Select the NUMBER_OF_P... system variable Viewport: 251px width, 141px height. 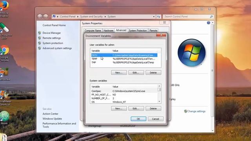pos(124,98)
